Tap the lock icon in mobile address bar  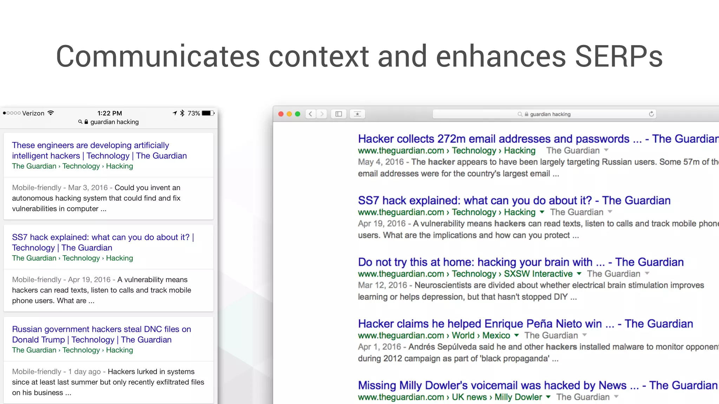pyautogui.click(x=86, y=122)
